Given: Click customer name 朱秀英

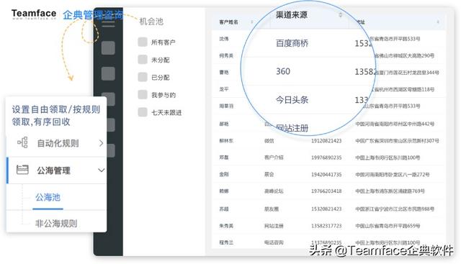Looking at the screenshot, I should coord(226,226).
